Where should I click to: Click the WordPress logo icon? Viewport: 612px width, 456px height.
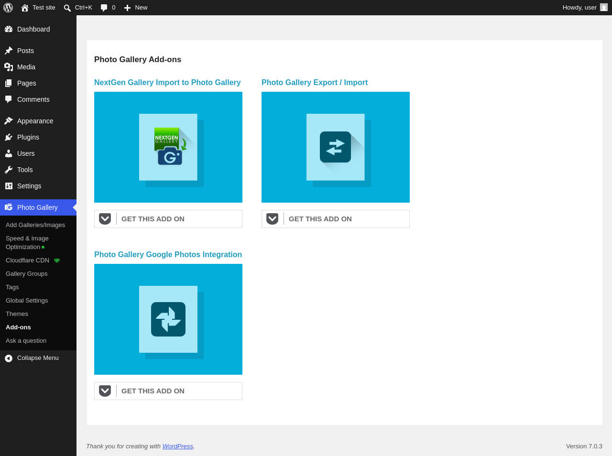8,8
